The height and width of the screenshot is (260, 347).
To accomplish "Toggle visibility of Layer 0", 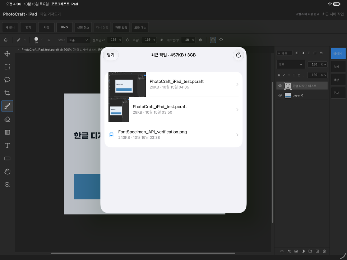I will (x=280, y=95).
